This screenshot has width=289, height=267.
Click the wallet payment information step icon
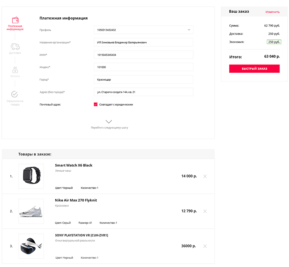click(x=15, y=20)
